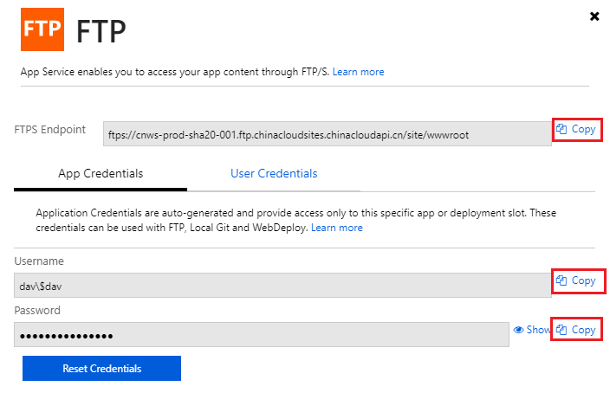Open Learn more link about FTP/S access
This screenshot has width=610, height=393.
point(358,72)
